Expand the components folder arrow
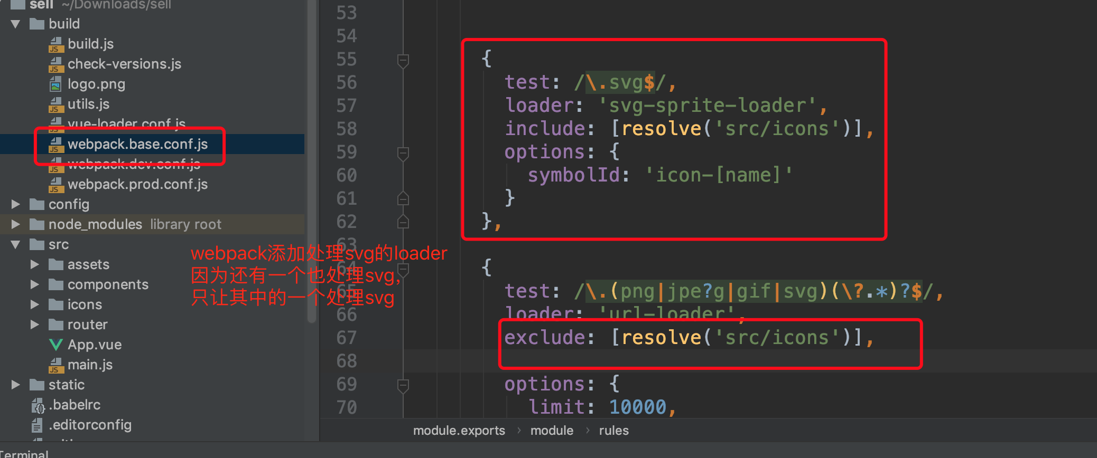Viewport: 1097px width, 458px height. [x=34, y=284]
